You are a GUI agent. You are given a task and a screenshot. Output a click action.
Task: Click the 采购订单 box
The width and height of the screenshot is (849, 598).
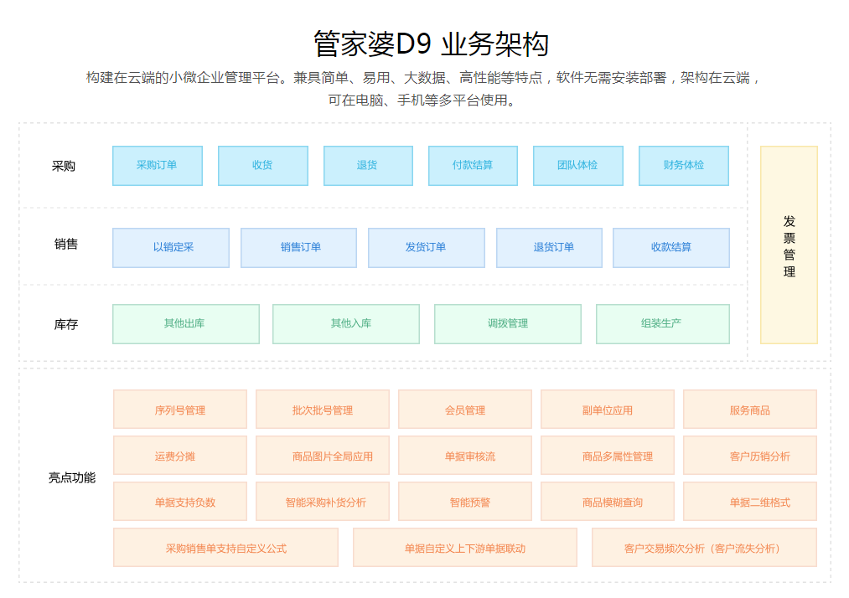(x=158, y=166)
